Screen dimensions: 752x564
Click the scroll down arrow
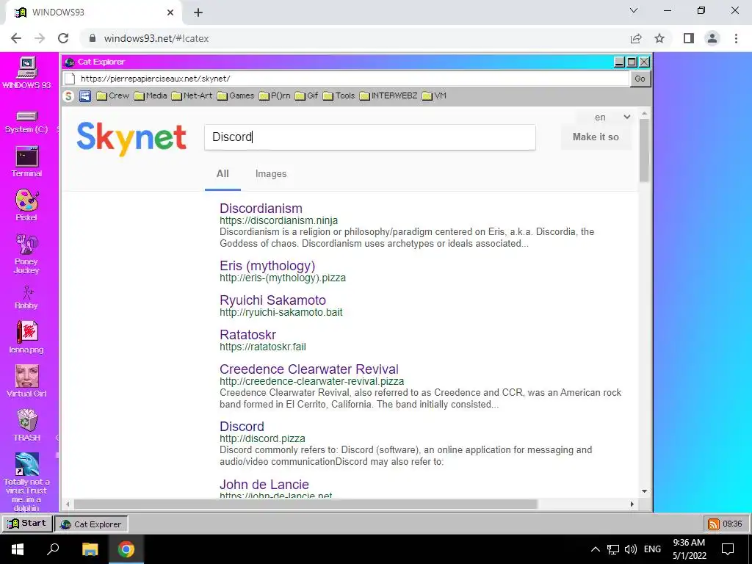coord(644,491)
